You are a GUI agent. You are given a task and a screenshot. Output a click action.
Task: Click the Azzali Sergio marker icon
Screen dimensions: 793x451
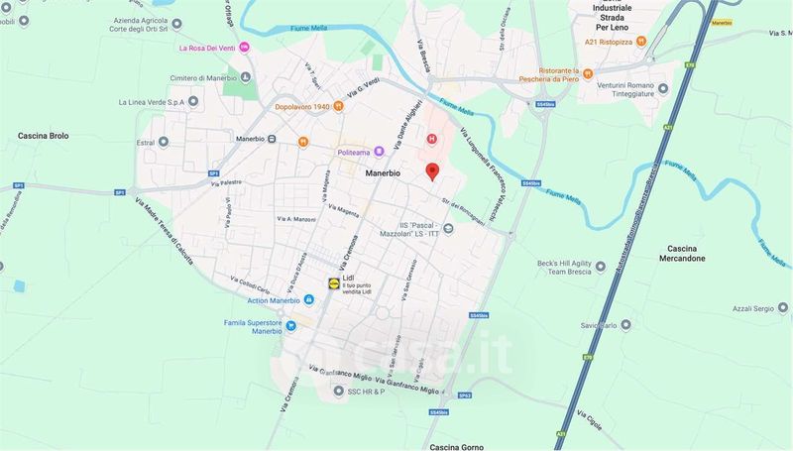coord(782,308)
